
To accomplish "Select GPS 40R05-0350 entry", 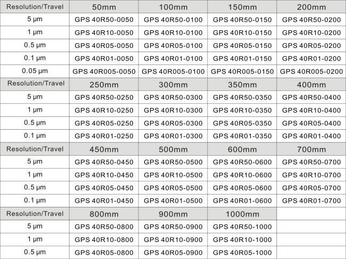I will click(242, 123).
